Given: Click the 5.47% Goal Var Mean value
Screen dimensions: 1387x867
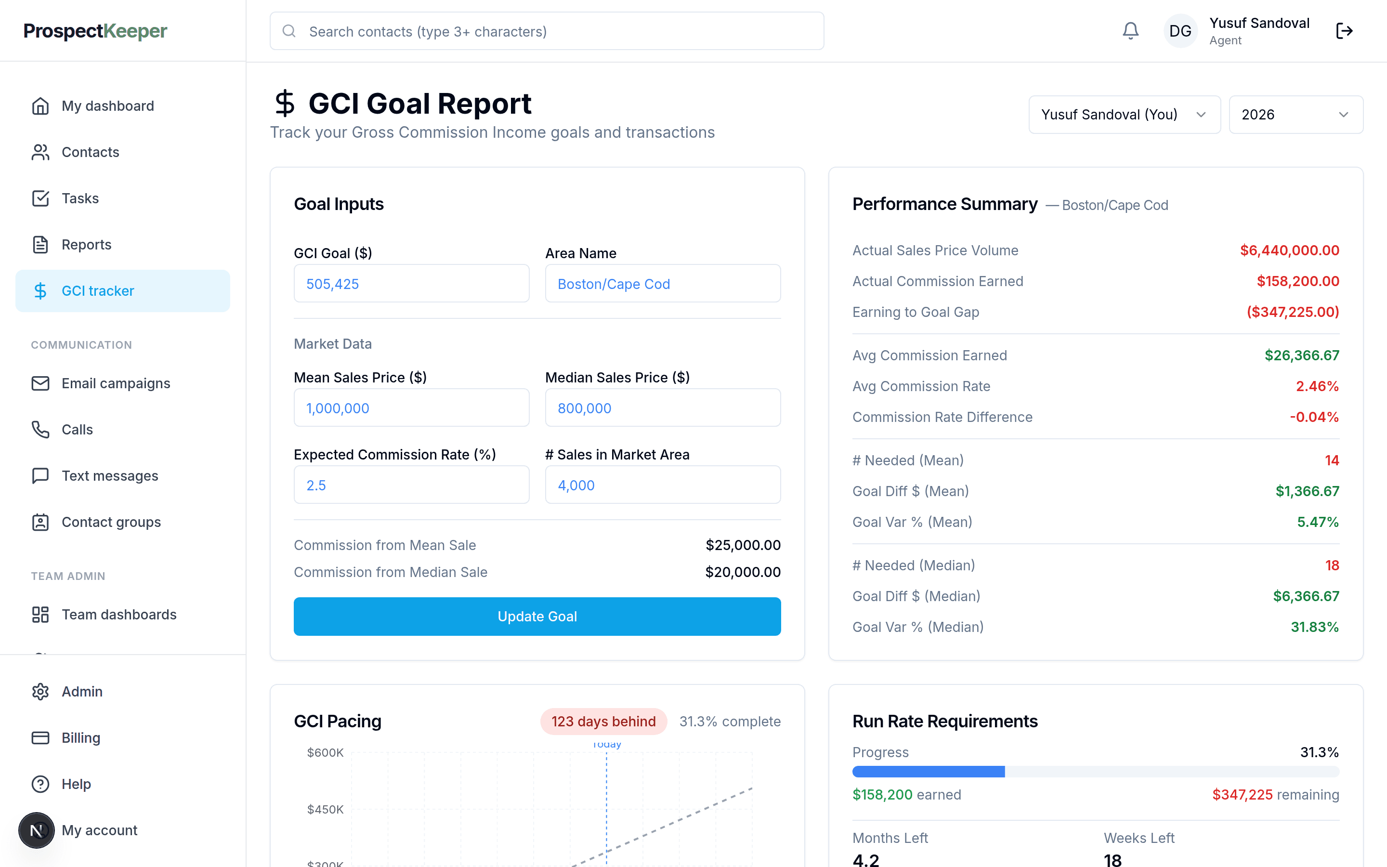Looking at the screenshot, I should (x=1318, y=523).
